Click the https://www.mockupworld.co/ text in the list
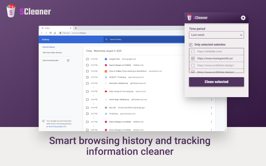The image size is (266, 166). (215, 59)
